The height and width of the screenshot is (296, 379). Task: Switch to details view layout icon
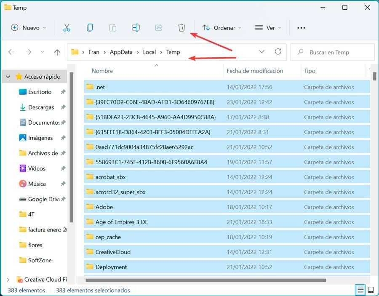tap(360, 290)
